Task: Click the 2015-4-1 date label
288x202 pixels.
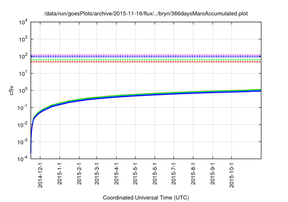Action: click(x=117, y=174)
